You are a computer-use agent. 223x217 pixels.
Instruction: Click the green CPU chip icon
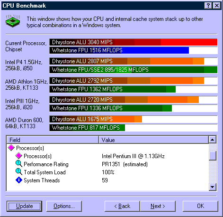click(13, 21)
